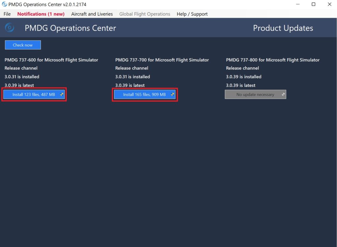Click Release channel under PMDG 737-600
Viewport: 337px width, 247px height.
tap(21, 68)
